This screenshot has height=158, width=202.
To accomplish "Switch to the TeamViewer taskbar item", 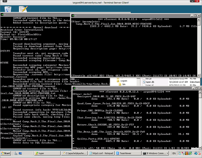I will point(128,153).
